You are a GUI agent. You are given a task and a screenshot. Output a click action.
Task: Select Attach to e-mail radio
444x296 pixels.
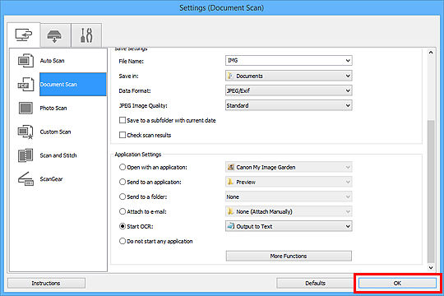click(123, 211)
